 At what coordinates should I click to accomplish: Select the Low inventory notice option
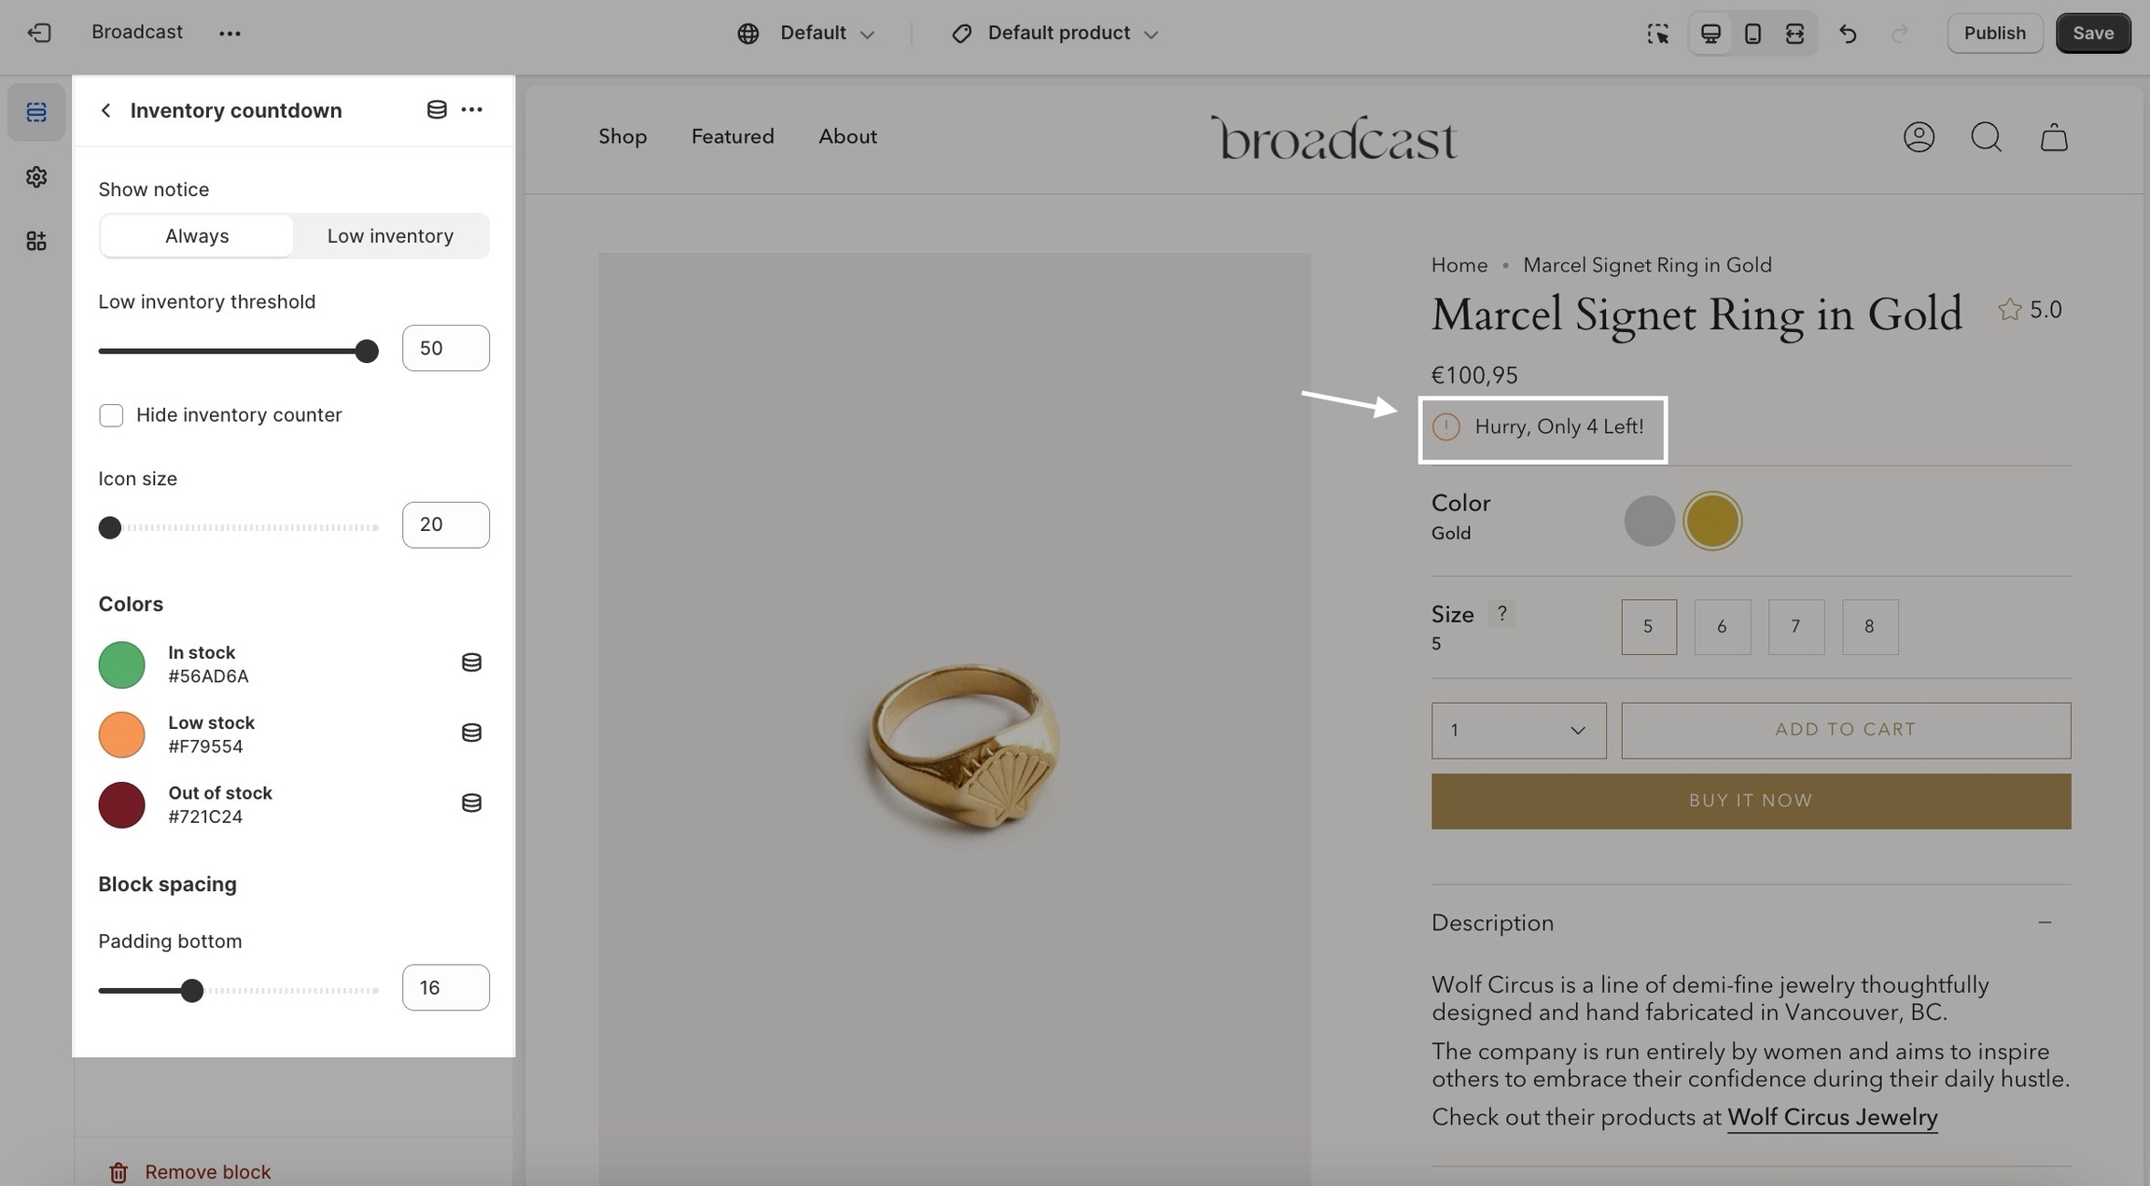pyautogui.click(x=390, y=236)
